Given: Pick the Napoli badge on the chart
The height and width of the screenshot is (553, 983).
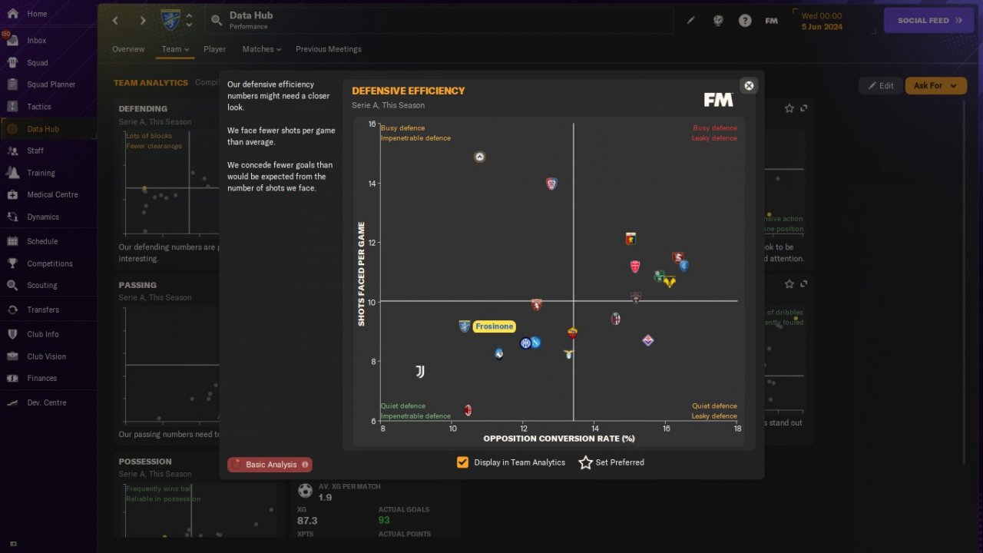Looking at the screenshot, I should [535, 343].
